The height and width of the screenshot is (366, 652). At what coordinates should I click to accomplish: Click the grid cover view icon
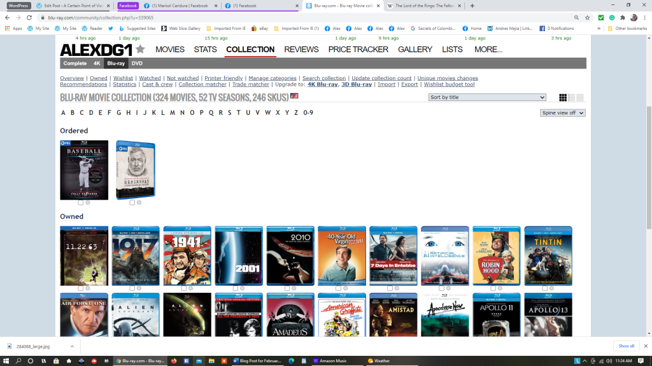[563, 97]
